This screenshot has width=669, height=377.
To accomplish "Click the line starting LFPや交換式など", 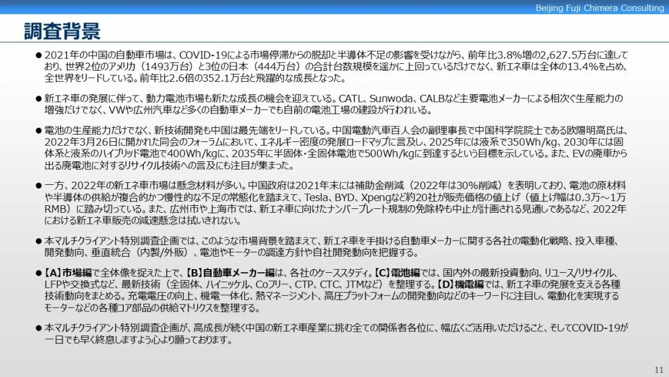I will (333, 284).
